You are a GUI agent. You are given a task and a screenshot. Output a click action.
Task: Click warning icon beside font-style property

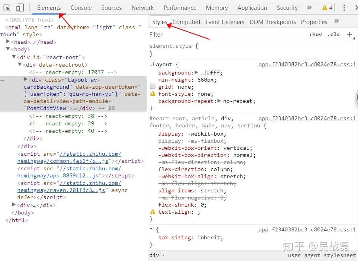[x=153, y=93]
